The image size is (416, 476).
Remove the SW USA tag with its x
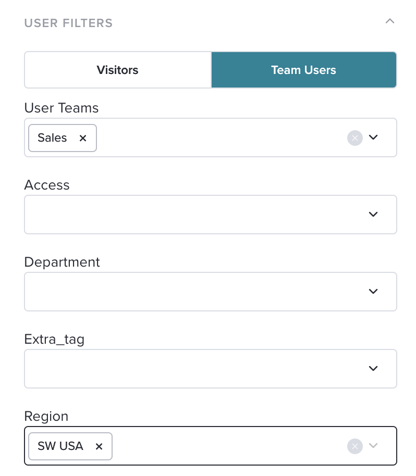[x=99, y=446]
